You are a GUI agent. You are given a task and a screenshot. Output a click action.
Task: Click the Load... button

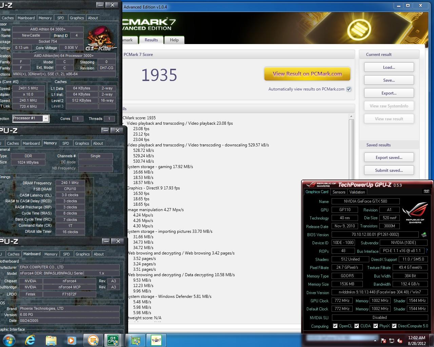[389, 67]
